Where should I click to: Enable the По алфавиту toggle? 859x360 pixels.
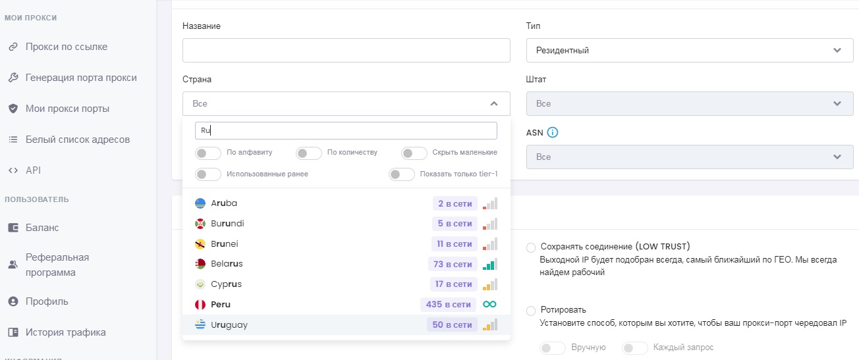coord(208,153)
